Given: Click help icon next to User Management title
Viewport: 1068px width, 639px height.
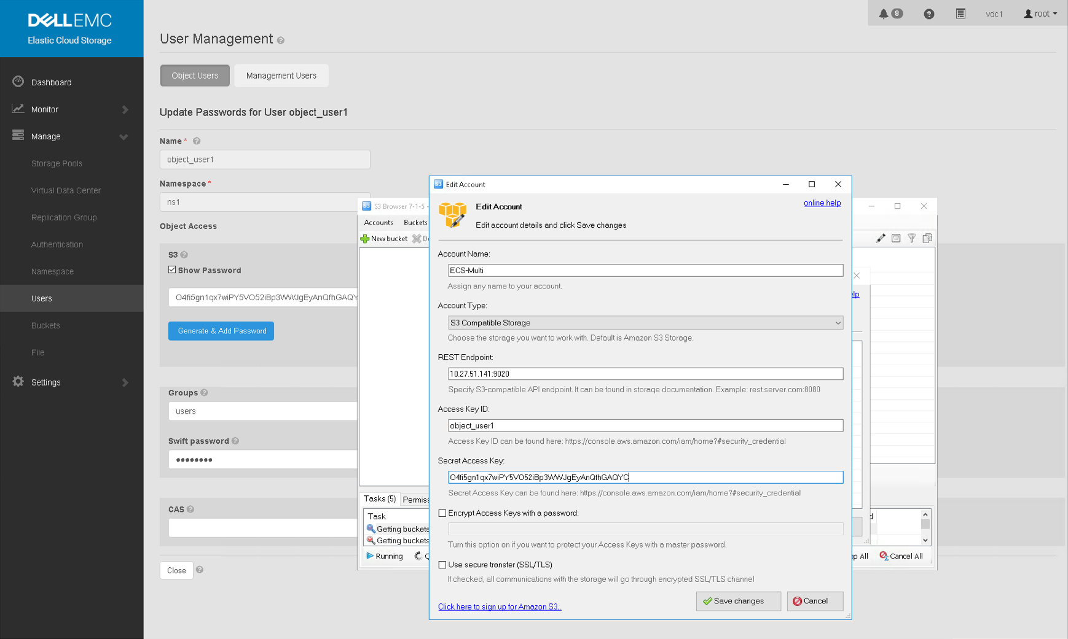Looking at the screenshot, I should tap(281, 41).
